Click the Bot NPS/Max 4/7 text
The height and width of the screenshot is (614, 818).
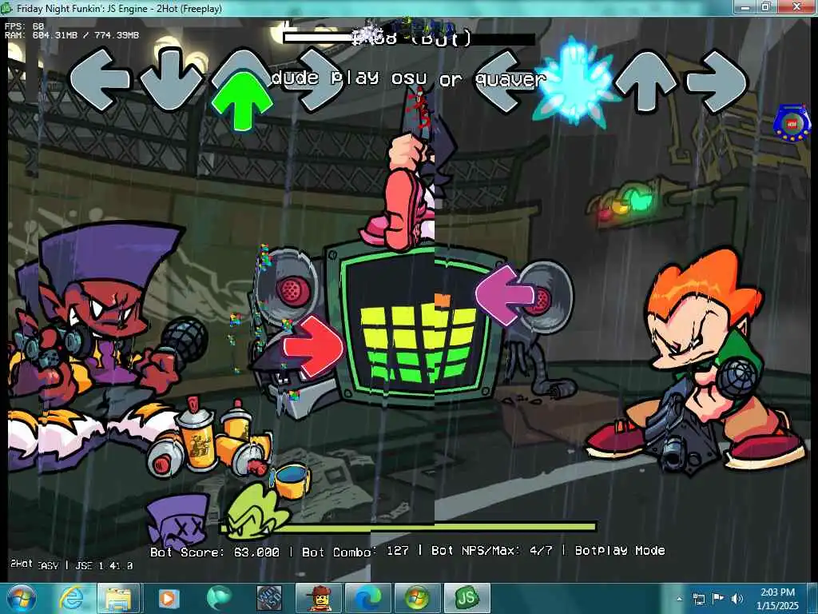tap(491, 550)
